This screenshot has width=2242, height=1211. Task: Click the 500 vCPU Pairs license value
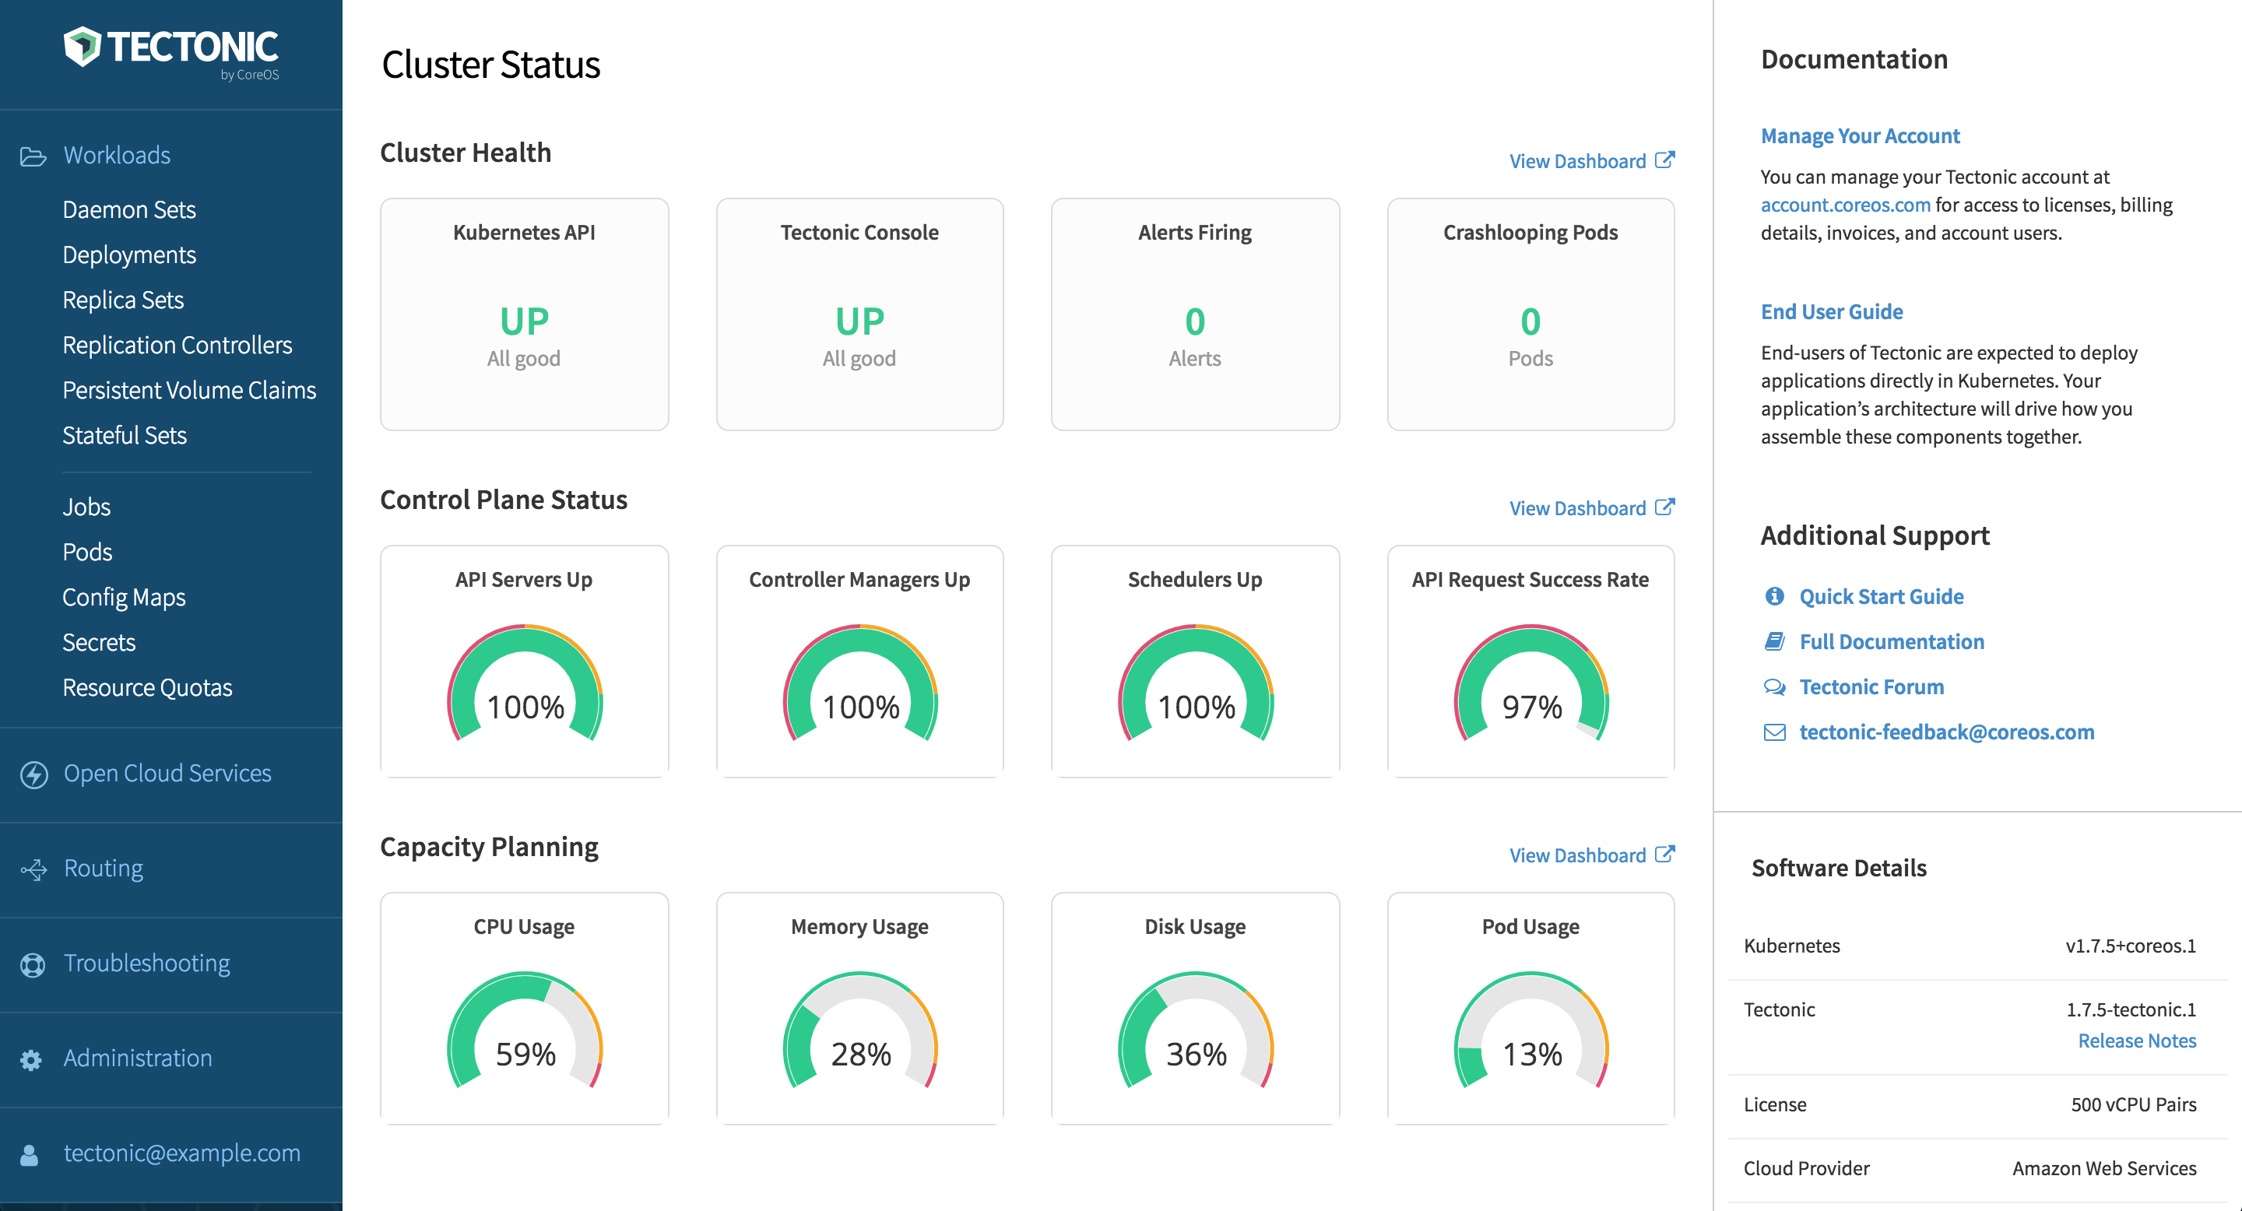pyautogui.click(x=2133, y=1104)
